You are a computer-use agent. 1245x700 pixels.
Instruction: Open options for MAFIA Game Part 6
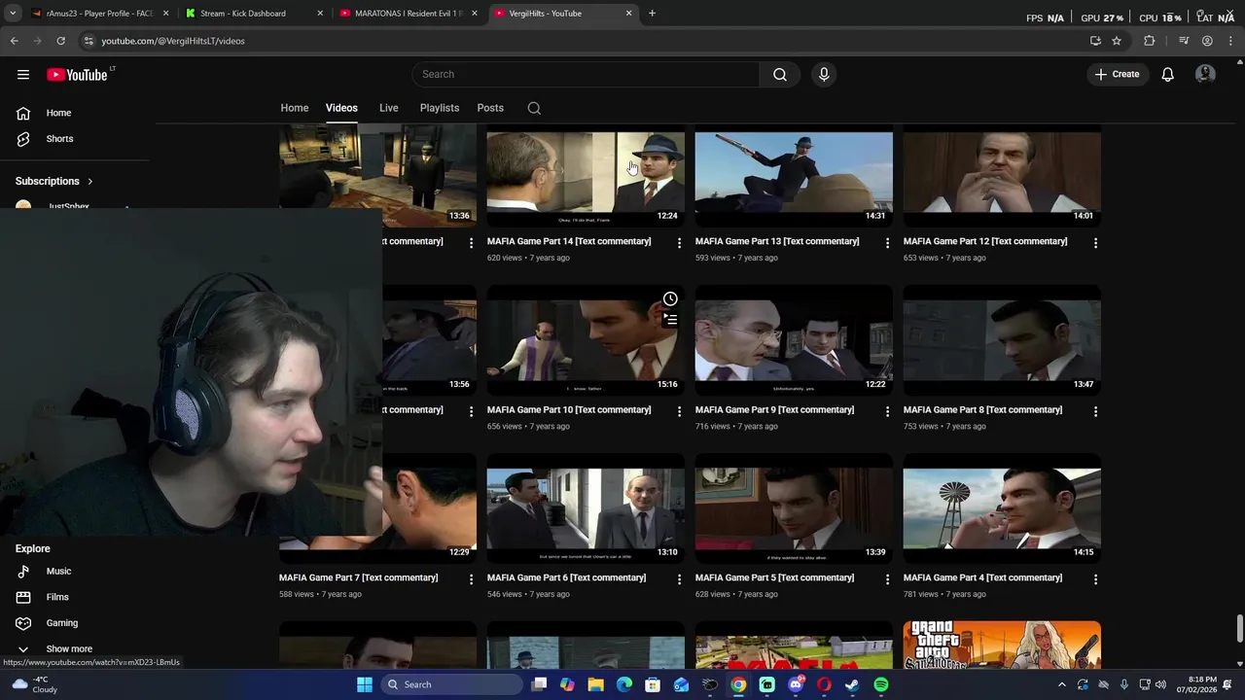(679, 578)
